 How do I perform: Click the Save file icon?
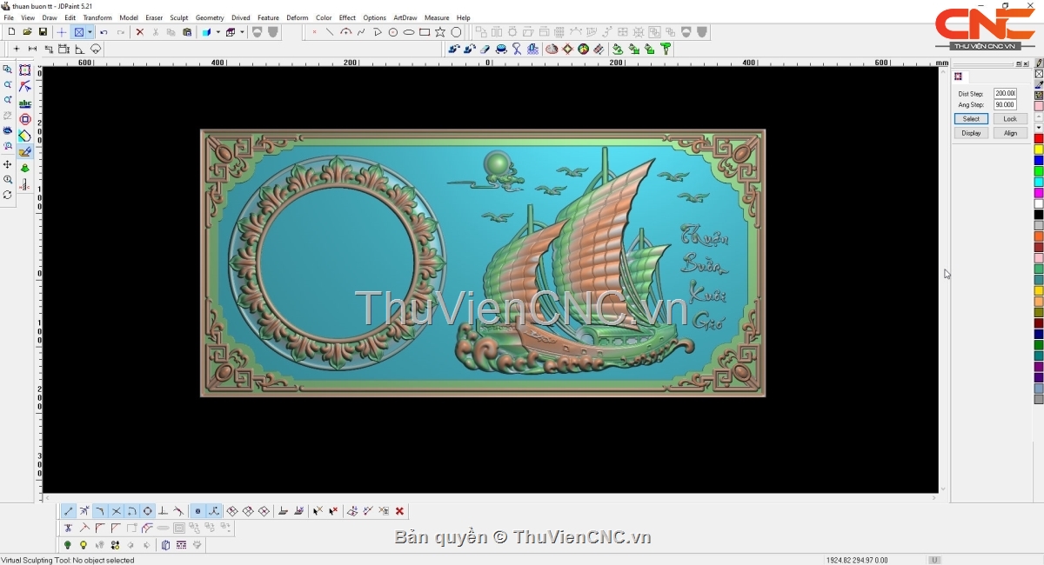point(43,32)
